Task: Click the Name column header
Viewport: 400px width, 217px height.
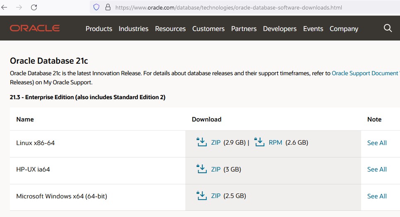Action: tap(25, 119)
